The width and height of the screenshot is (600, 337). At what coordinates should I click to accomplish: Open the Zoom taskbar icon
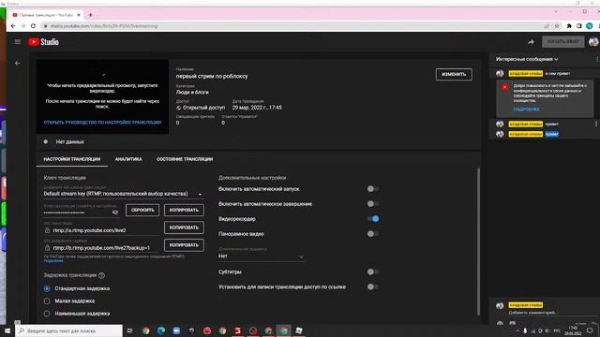click(176, 330)
